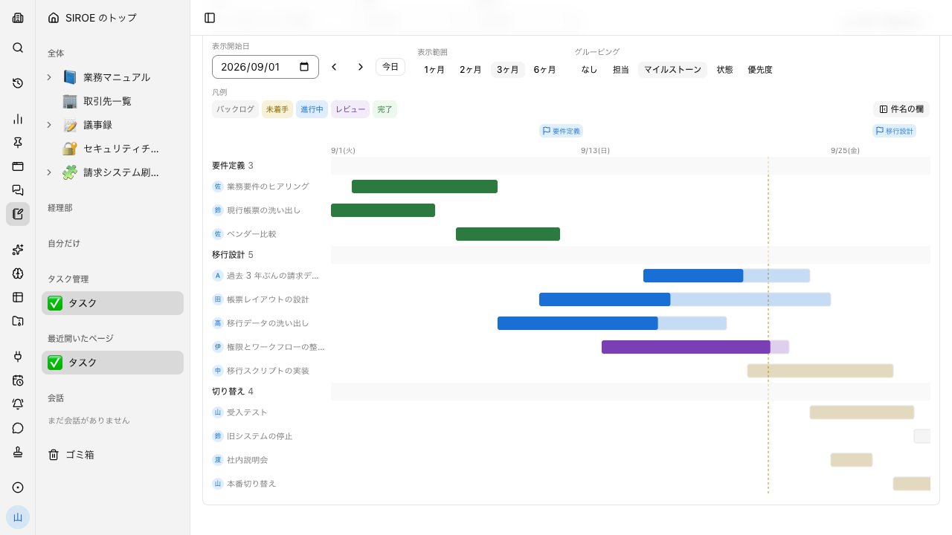This screenshot has height=535, width=952.
Task: Open the table grid icon in rail
Action: click(x=18, y=297)
